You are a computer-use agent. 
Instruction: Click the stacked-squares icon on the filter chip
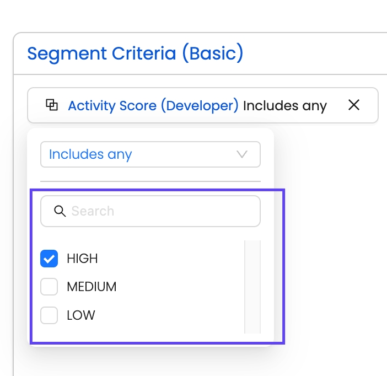pyautogui.click(x=52, y=105)
